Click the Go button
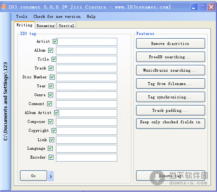 coord(33,176)
